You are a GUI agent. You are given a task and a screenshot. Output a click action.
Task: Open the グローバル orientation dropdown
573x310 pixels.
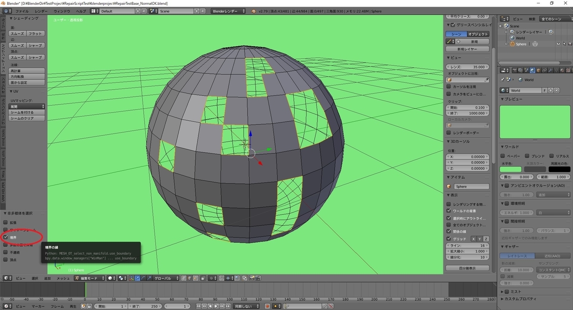pos(166,278)
